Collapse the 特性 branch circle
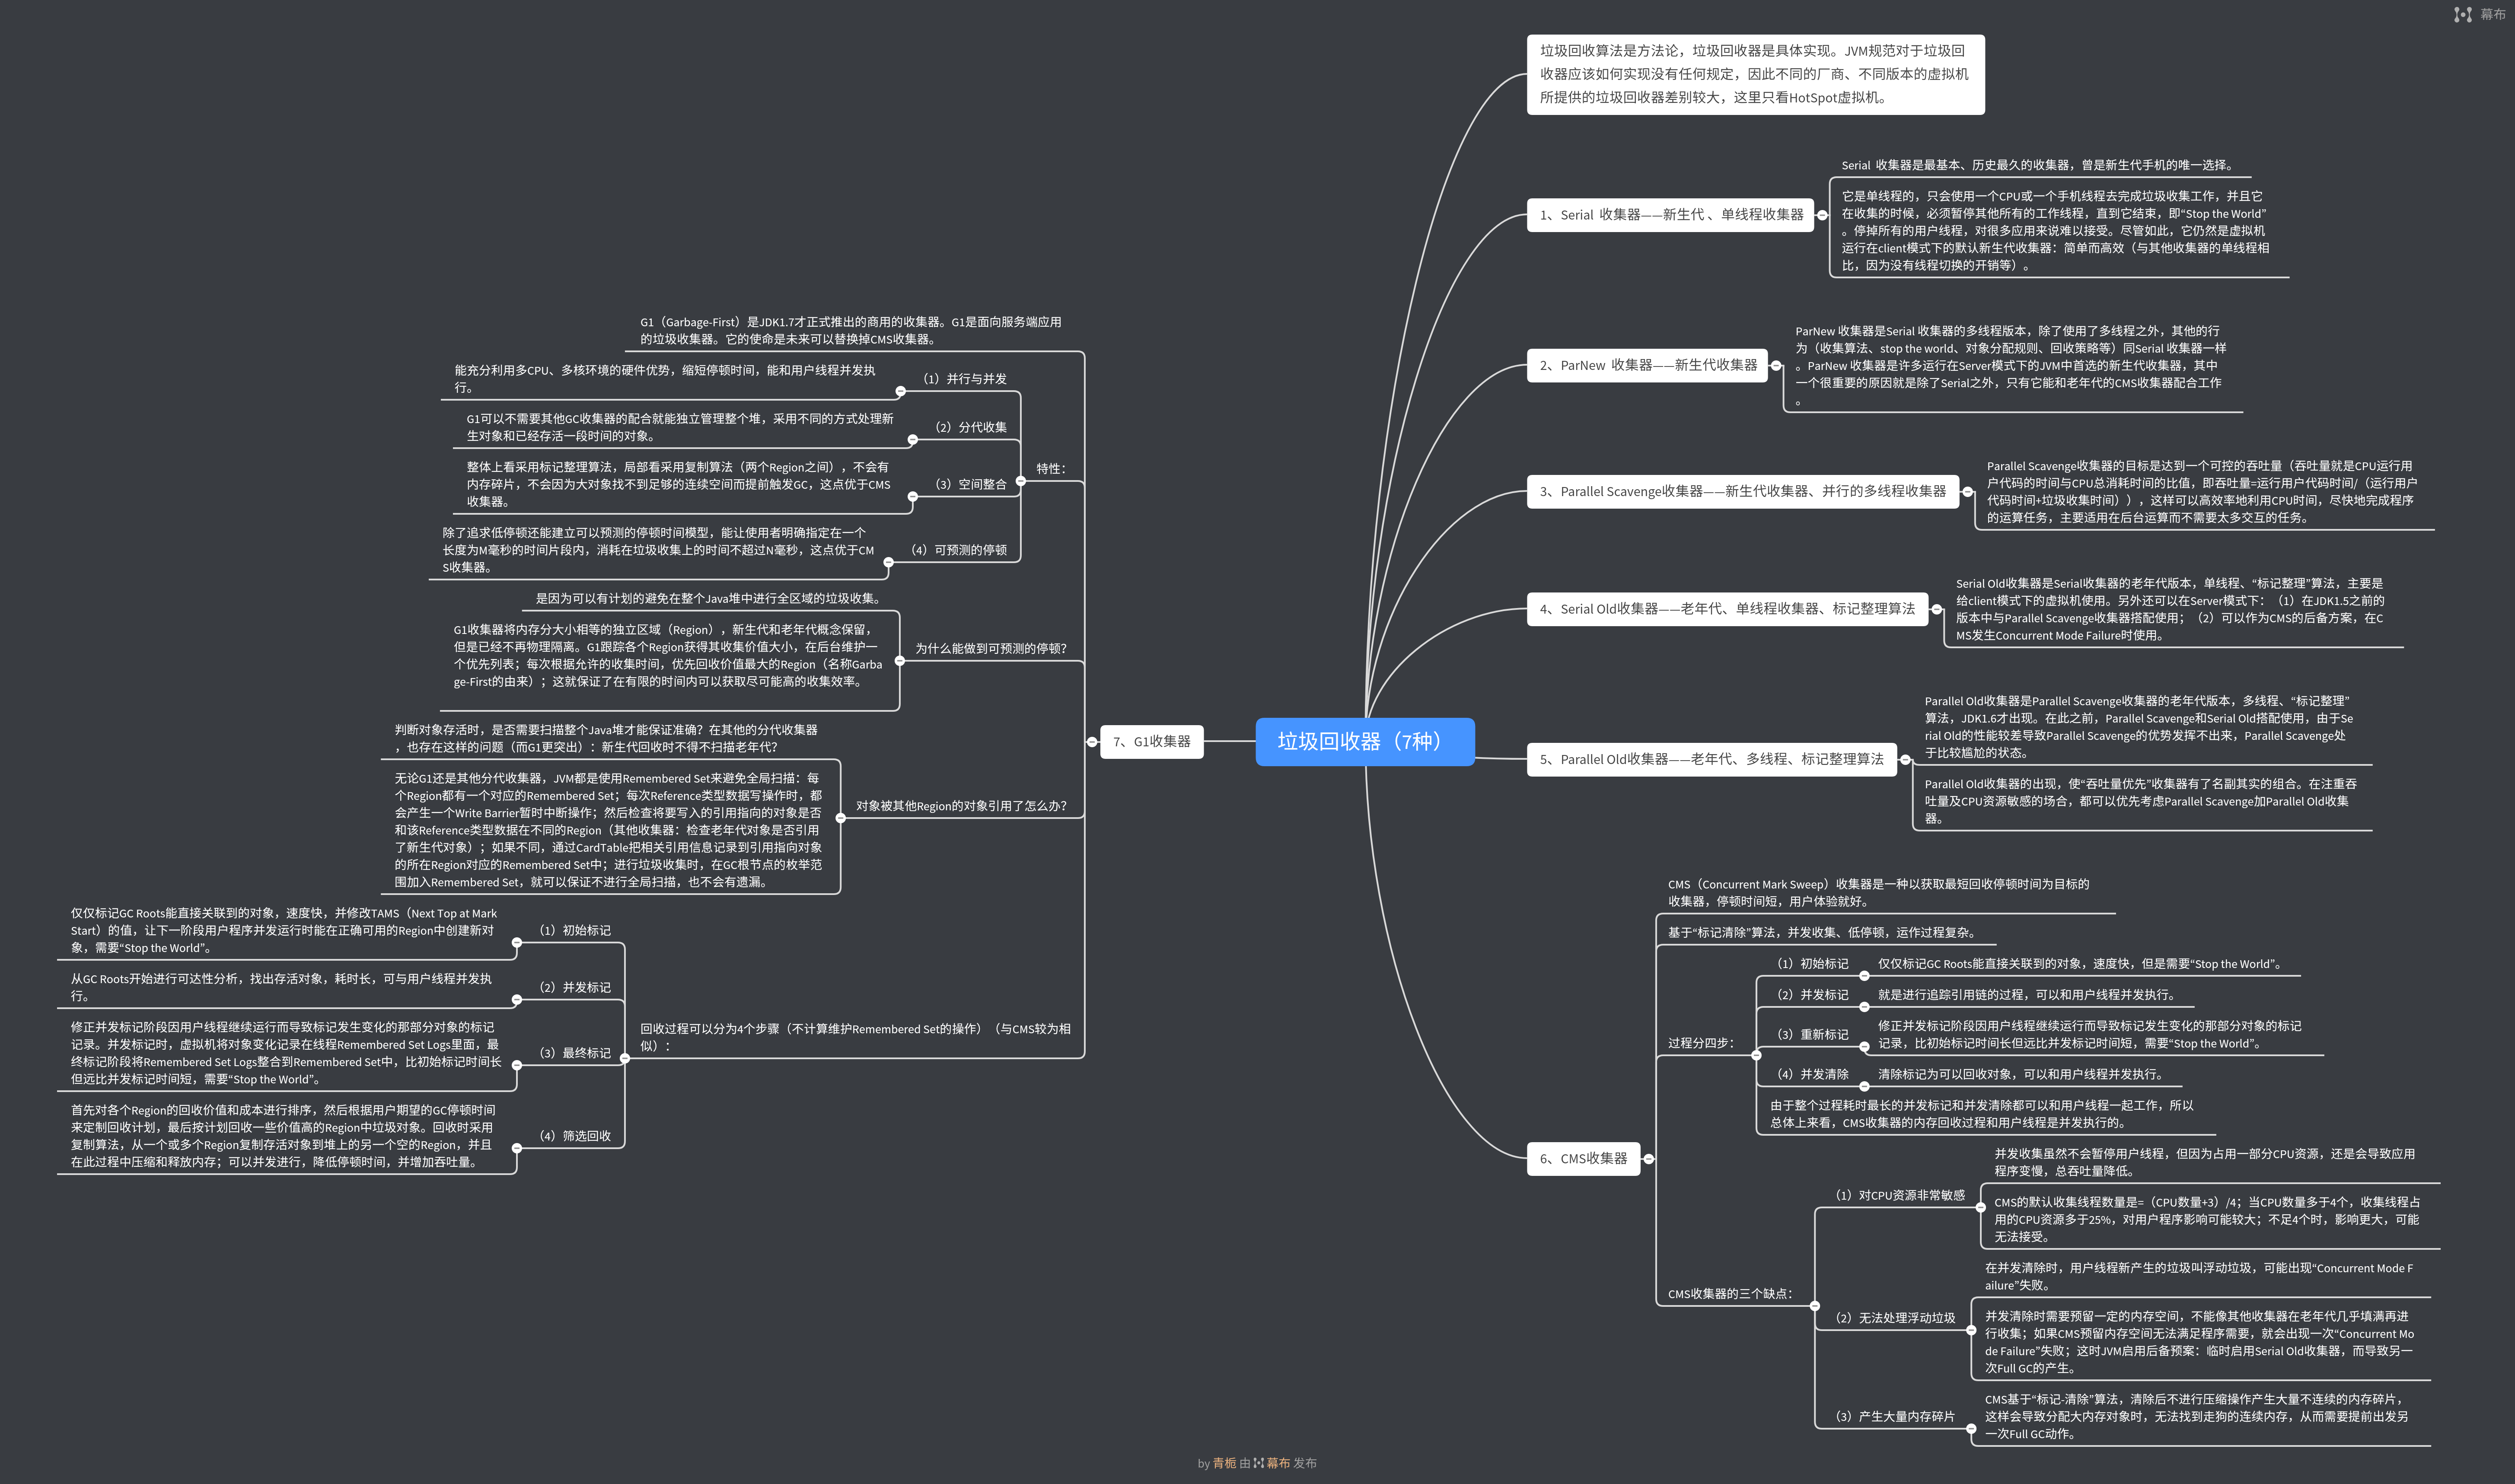Image resolution: width=2515 pixels, height=1484 pixels. (x=1020, y=481)
